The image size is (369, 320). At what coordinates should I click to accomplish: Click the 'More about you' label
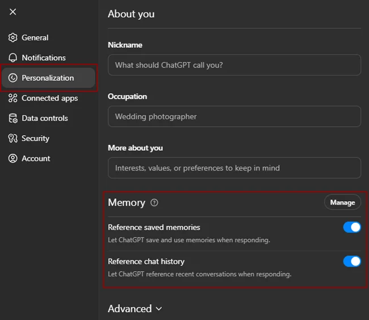[x=135, y=148]
